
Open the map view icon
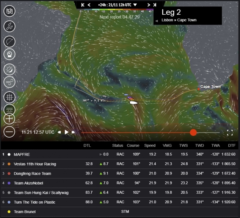point(9,11)
